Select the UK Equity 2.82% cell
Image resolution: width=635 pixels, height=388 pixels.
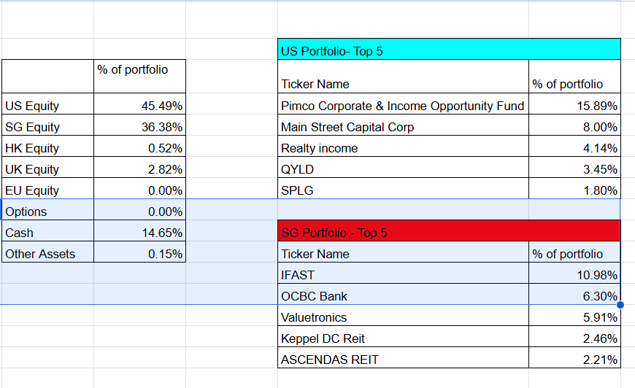point(140,169)
